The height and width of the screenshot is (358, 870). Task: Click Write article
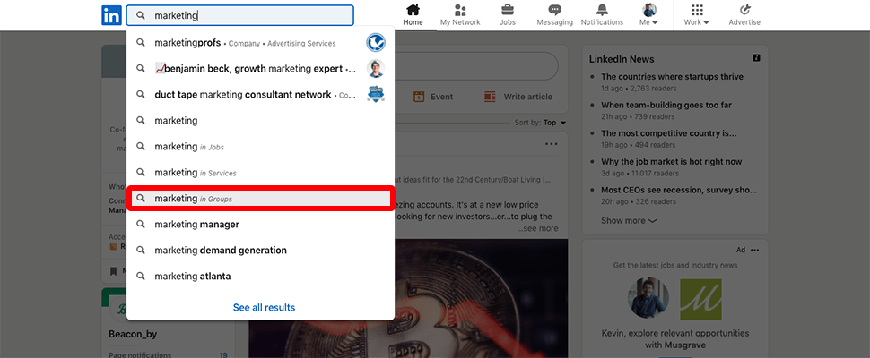tap(518, 97)
